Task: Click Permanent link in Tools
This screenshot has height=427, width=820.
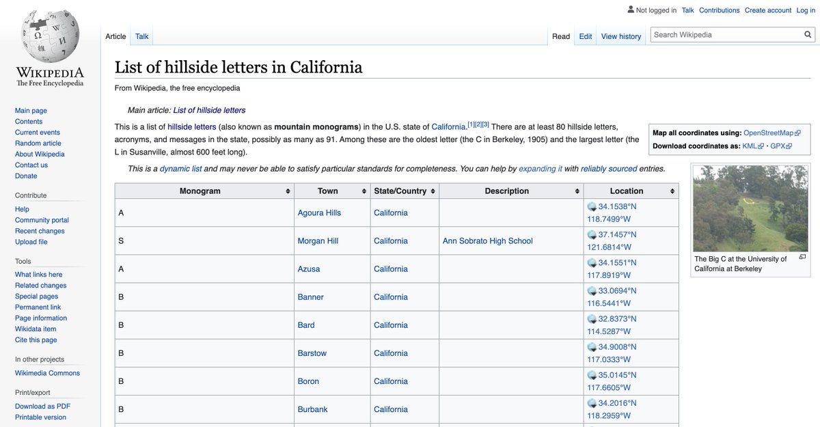Action: point(38,307)
